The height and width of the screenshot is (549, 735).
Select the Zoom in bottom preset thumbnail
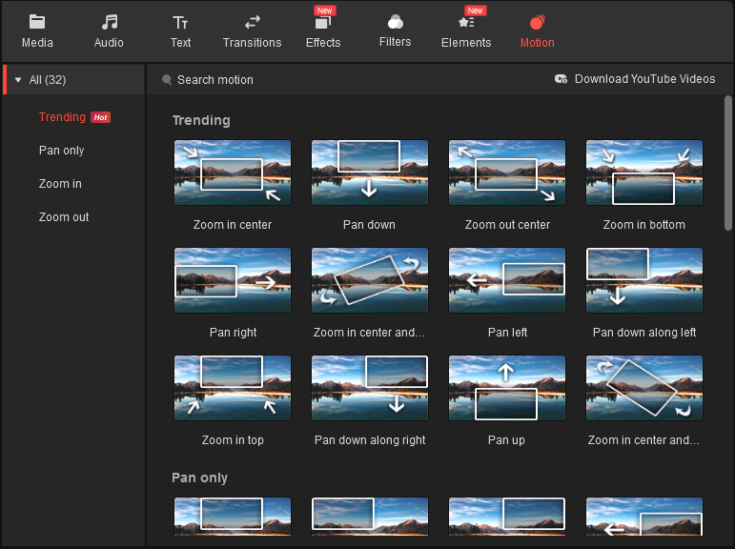(644, 173)
